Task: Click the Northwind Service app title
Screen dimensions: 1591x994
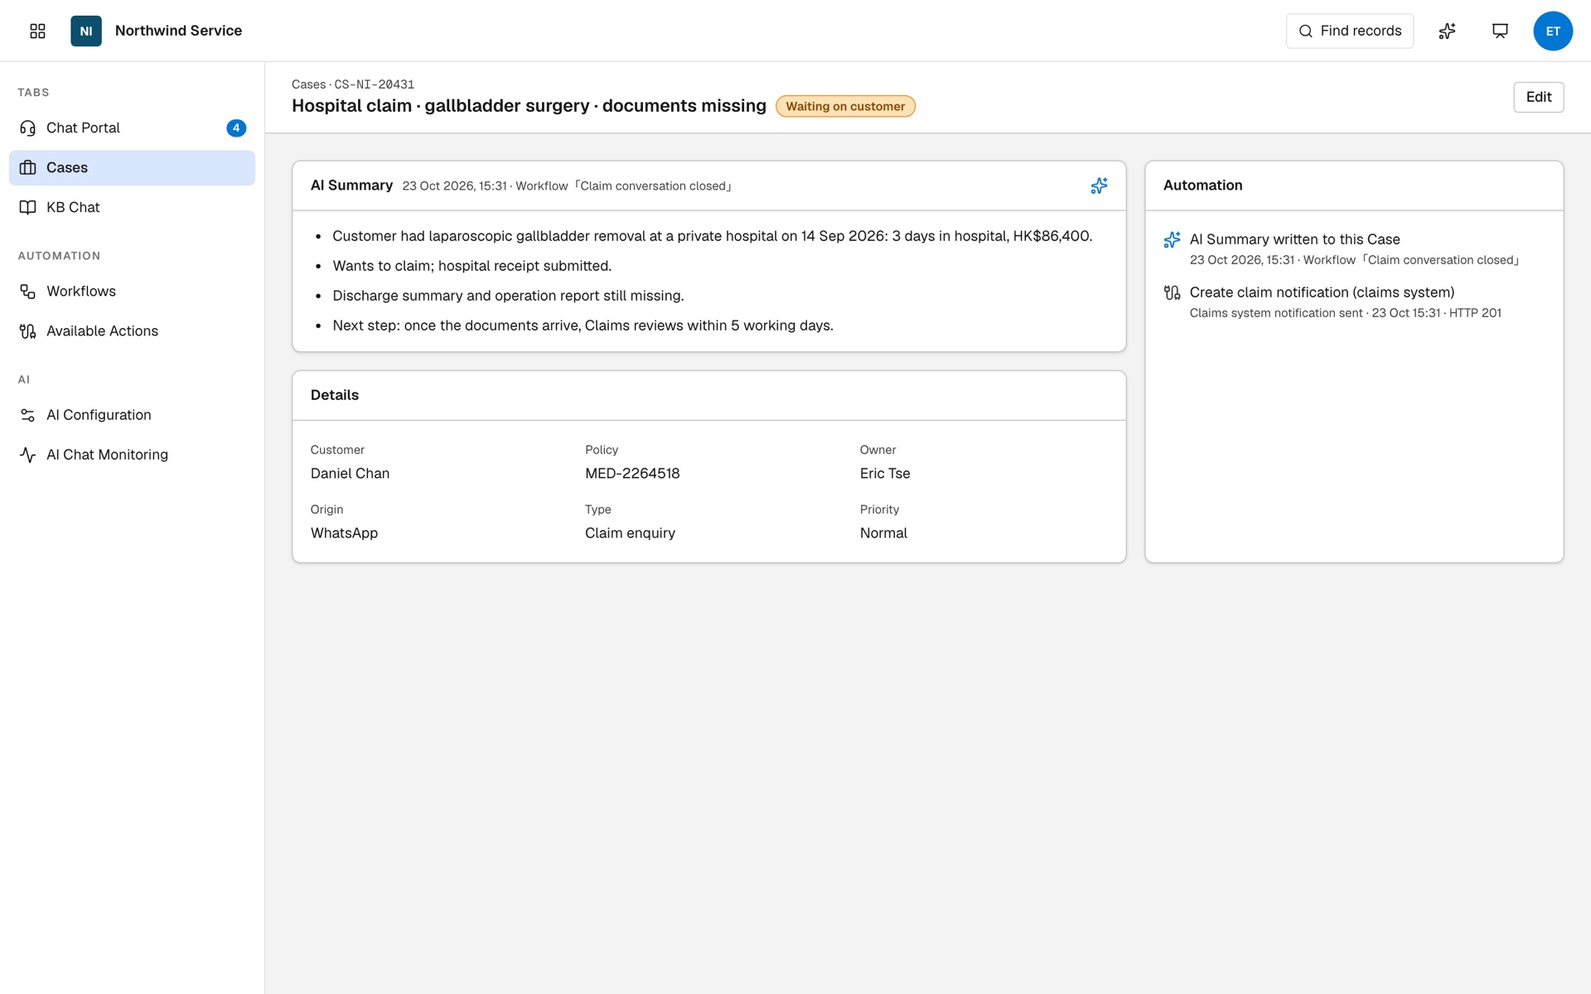Action: 178,31
